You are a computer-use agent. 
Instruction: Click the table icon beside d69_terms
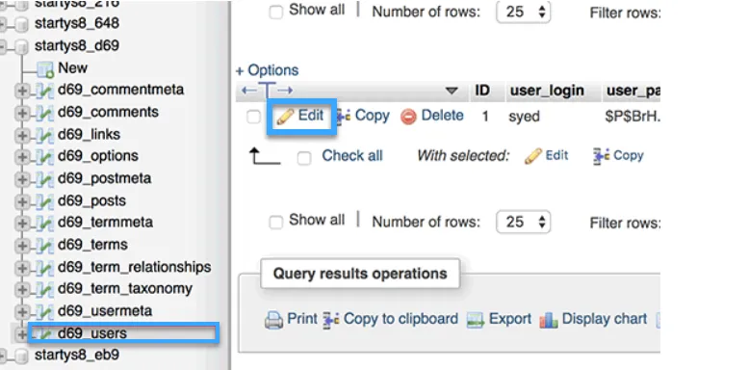tap(44, 246)
